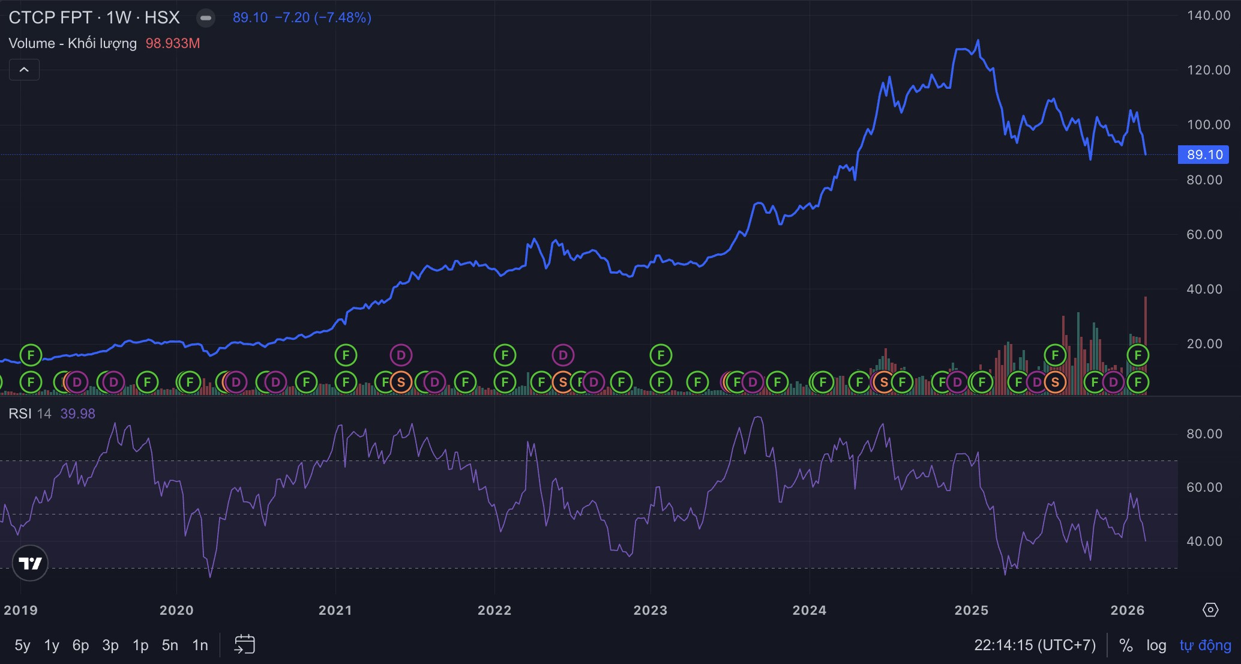Viewport: 1241px width, 664px height.
Task: Open the go-to-date calendar icon
Action: tap(244, 645)
